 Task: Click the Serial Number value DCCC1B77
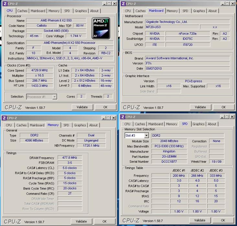pos(169,162)
